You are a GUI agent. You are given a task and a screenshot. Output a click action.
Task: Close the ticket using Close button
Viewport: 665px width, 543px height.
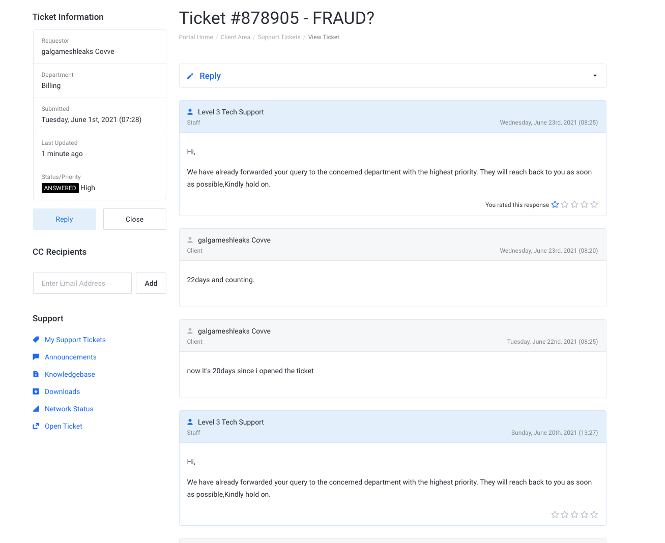coord(135,219)
